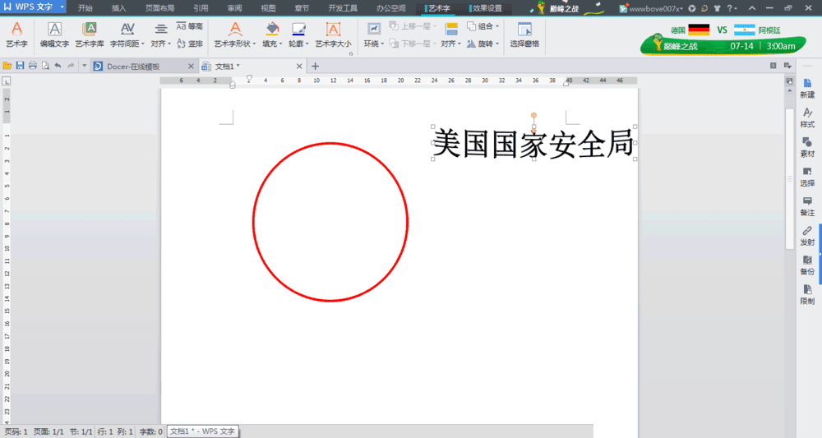
Task: Click the print preview icon
Action: pyautogui.click(x=45, y=66)
